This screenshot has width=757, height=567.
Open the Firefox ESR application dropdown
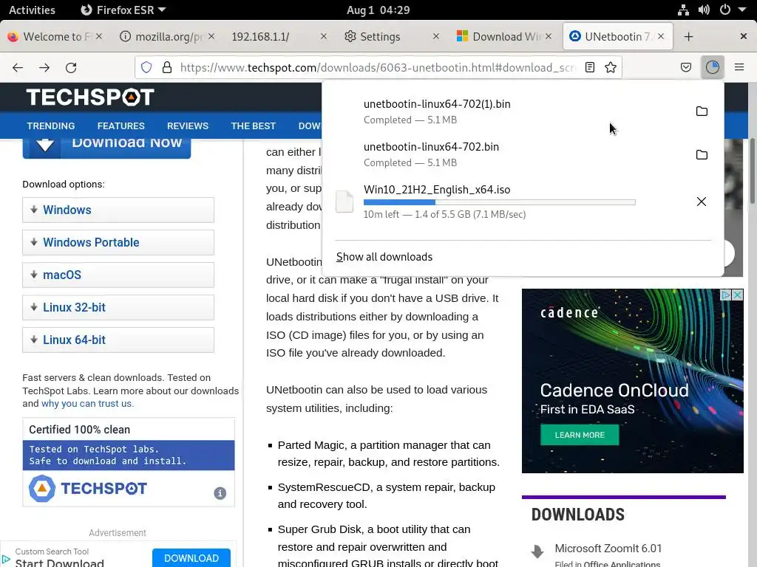pyautogui.click(x=123, y=10)
